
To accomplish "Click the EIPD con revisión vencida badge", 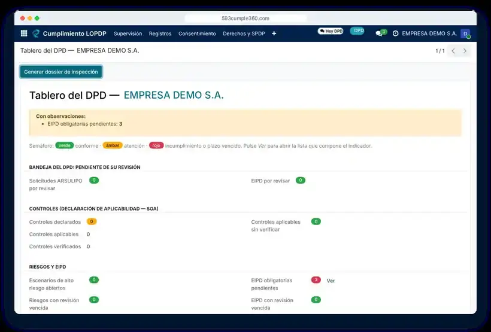I will pyautogui.click(x=316, y=300).
